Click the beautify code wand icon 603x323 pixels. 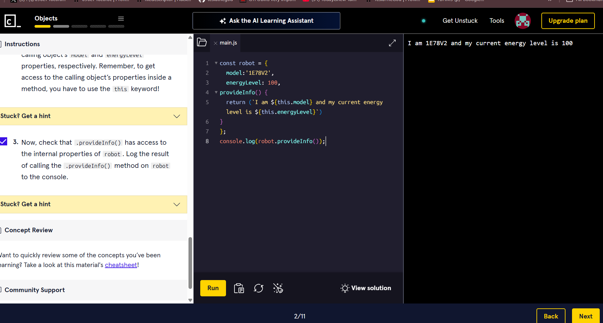click(x=278, y=288)
